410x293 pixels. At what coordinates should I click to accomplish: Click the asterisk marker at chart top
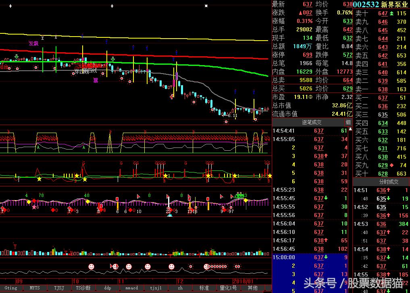tap(206, 6)
